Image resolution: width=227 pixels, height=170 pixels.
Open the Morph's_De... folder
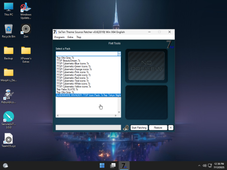click(9, 75)
